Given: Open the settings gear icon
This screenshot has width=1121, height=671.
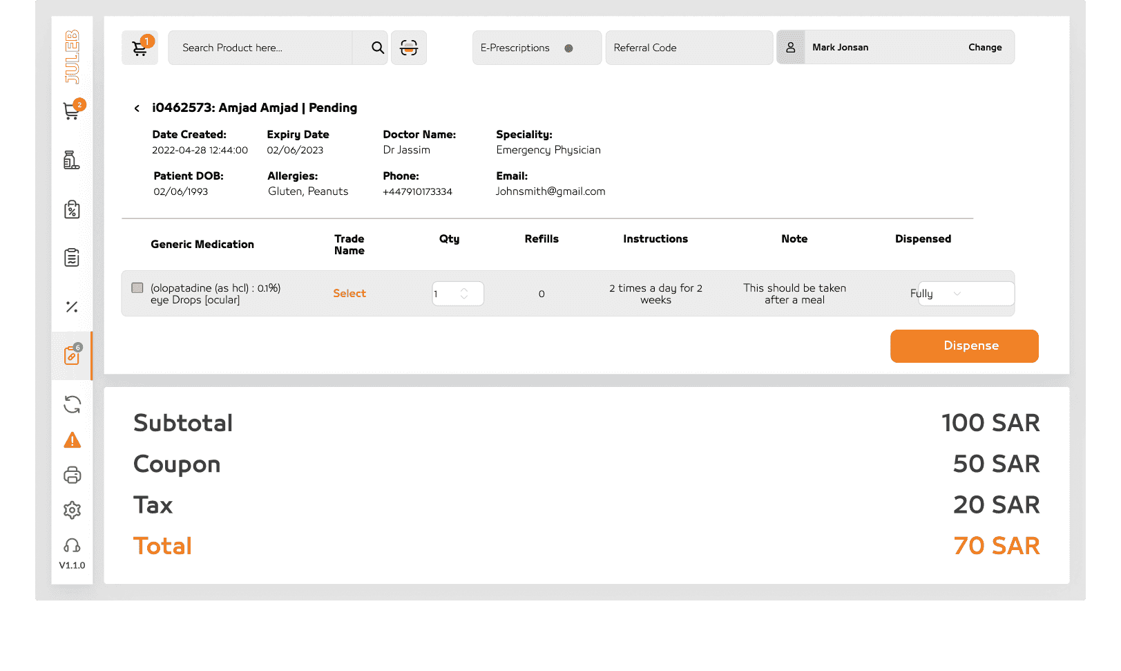Looking at the screenshot, I should point(72,510).
